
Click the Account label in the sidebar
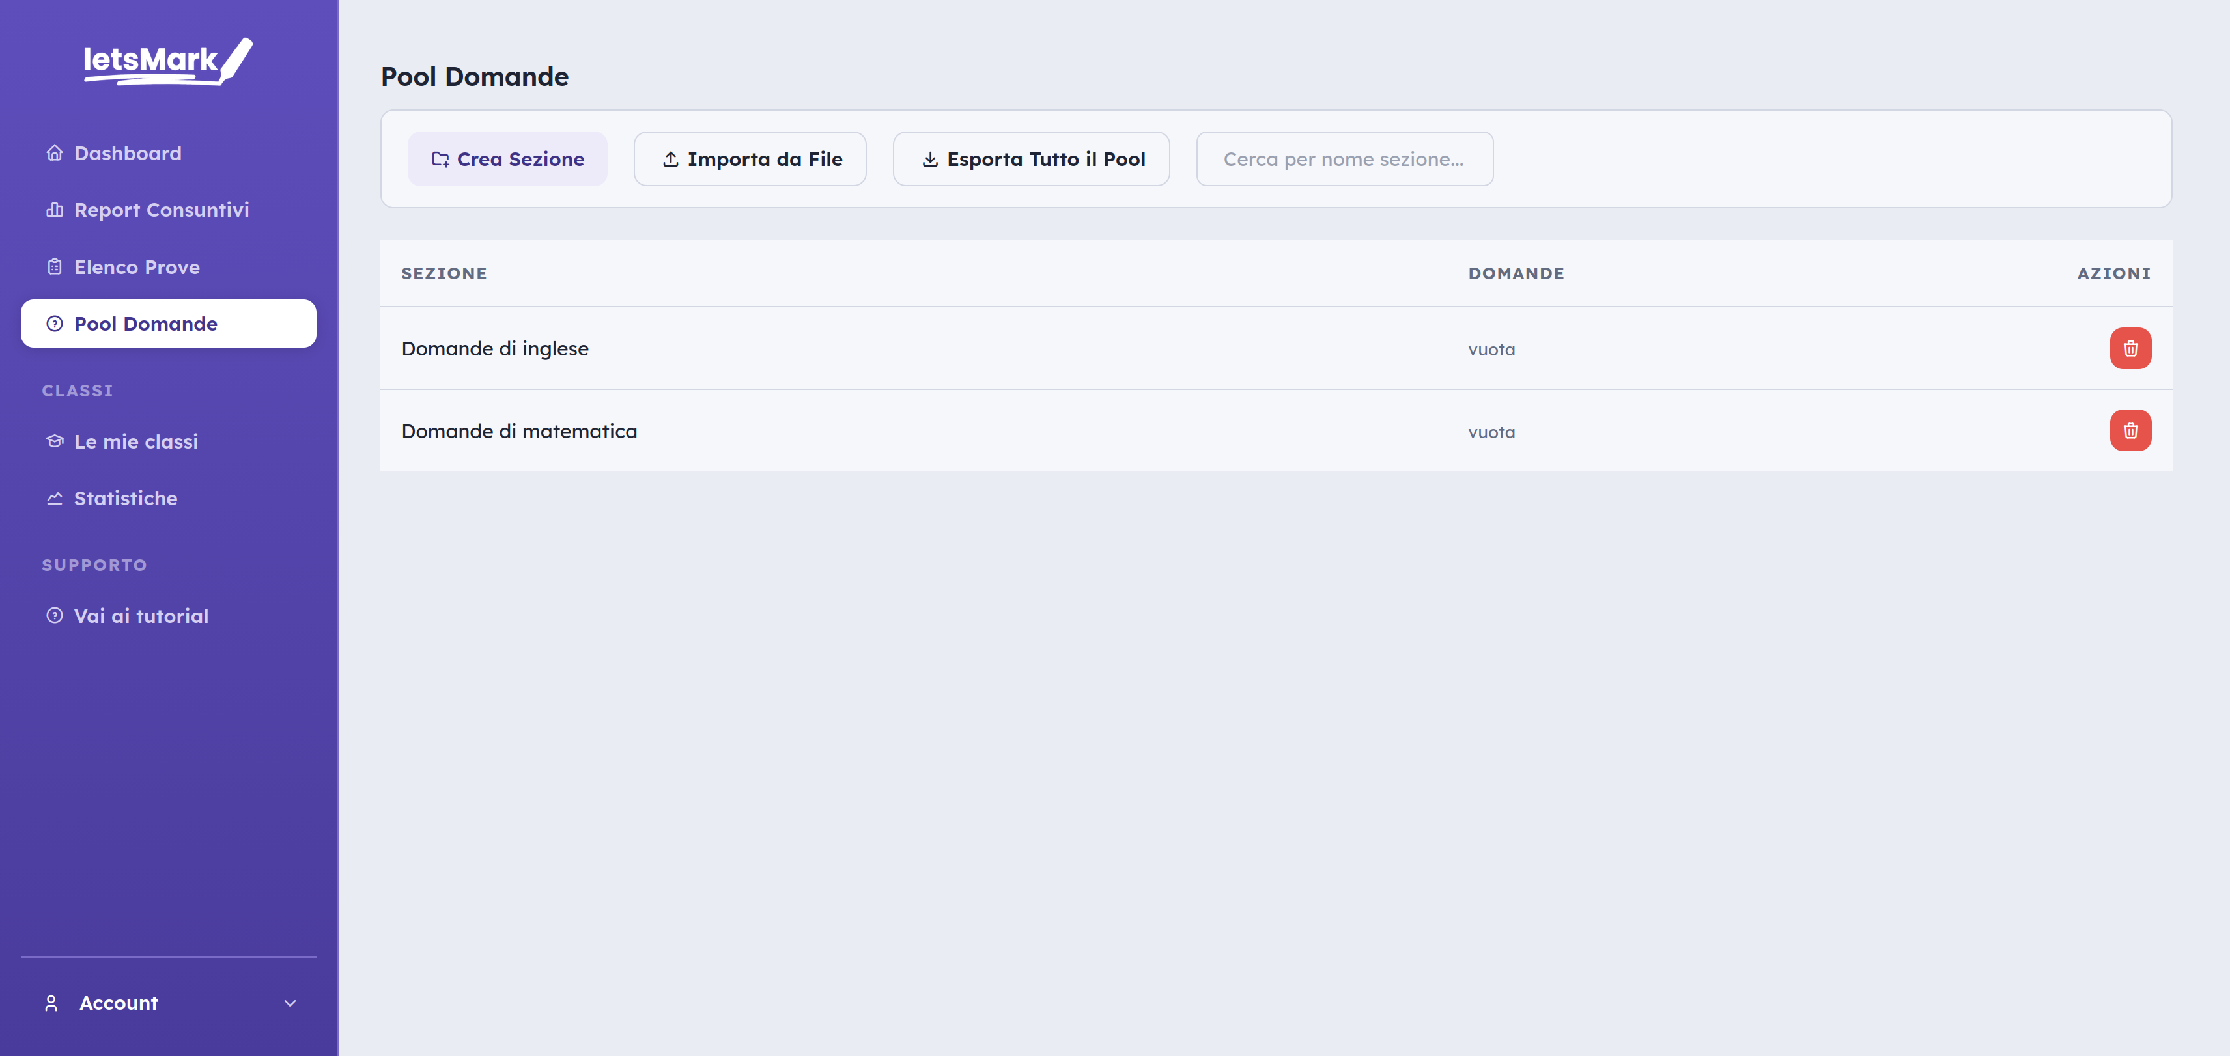119,1003
